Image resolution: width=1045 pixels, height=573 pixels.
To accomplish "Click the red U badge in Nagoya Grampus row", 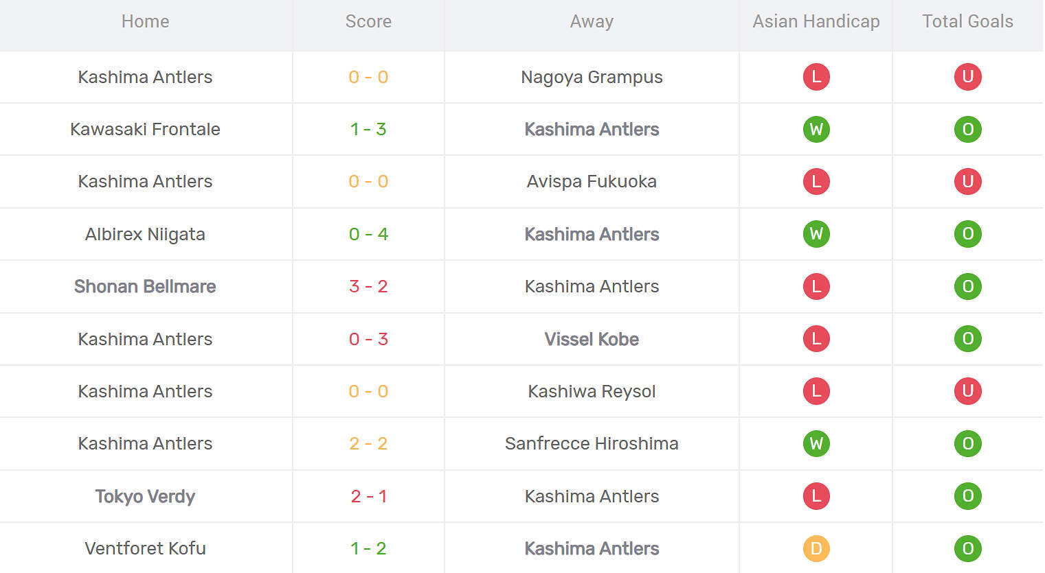I will click(967, 77).
